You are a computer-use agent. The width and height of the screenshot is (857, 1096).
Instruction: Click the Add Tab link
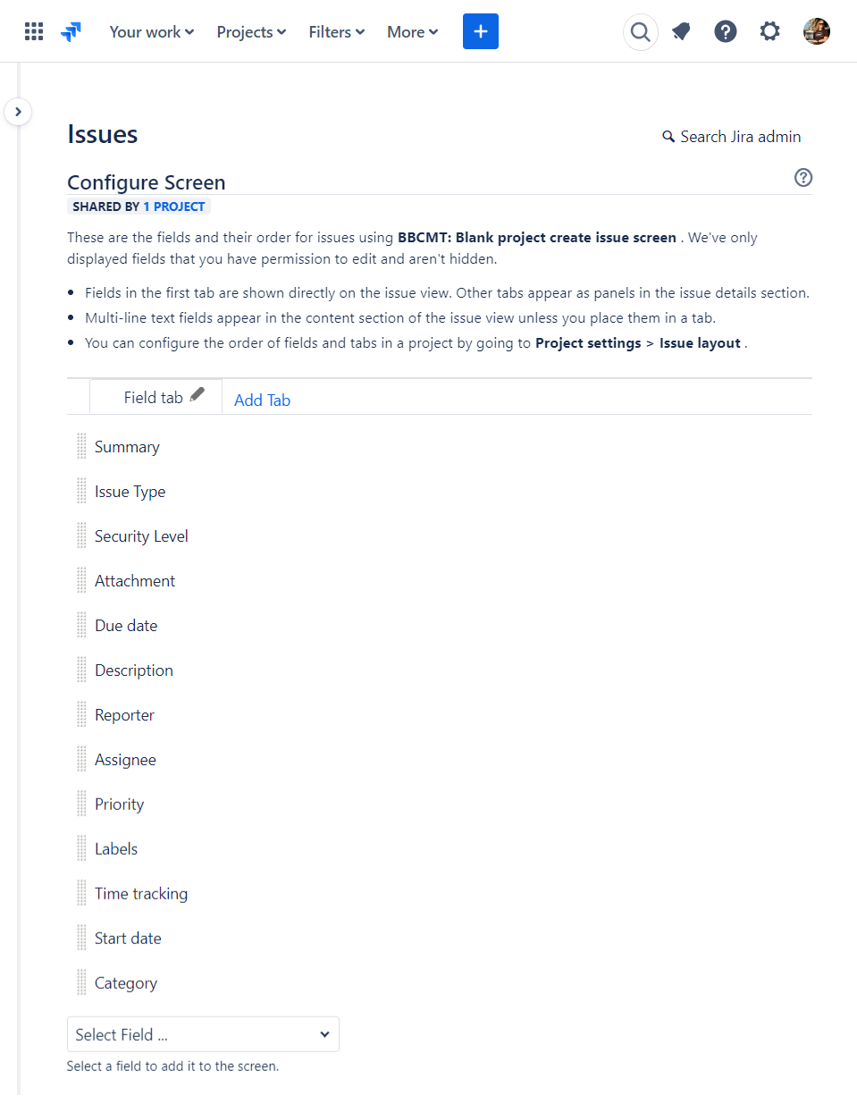tap(262, 400)
